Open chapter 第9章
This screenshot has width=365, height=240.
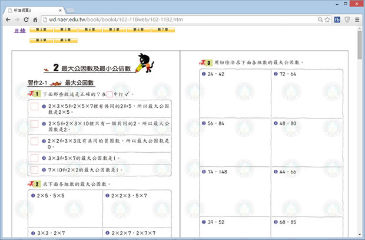65,40
